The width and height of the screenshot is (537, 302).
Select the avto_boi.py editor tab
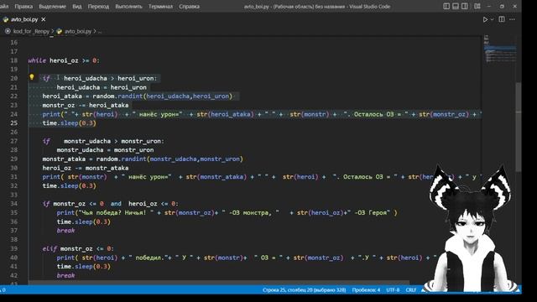point(24,19)
